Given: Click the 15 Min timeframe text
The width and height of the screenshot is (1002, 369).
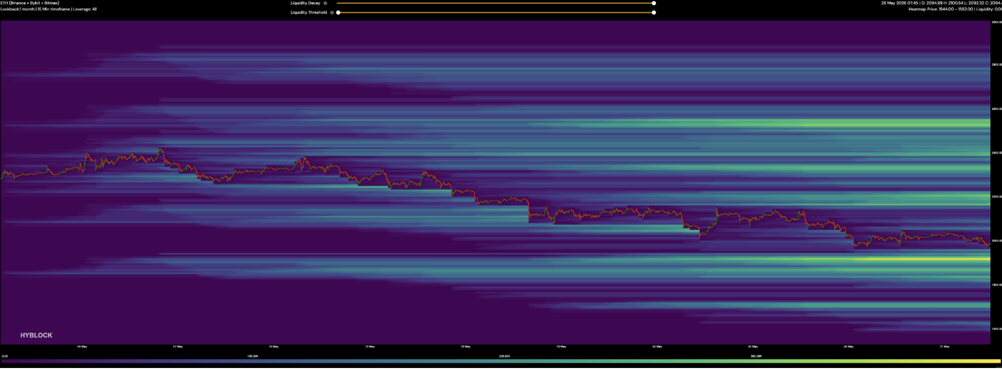Looking at the screenshot, I should (53, 9).
